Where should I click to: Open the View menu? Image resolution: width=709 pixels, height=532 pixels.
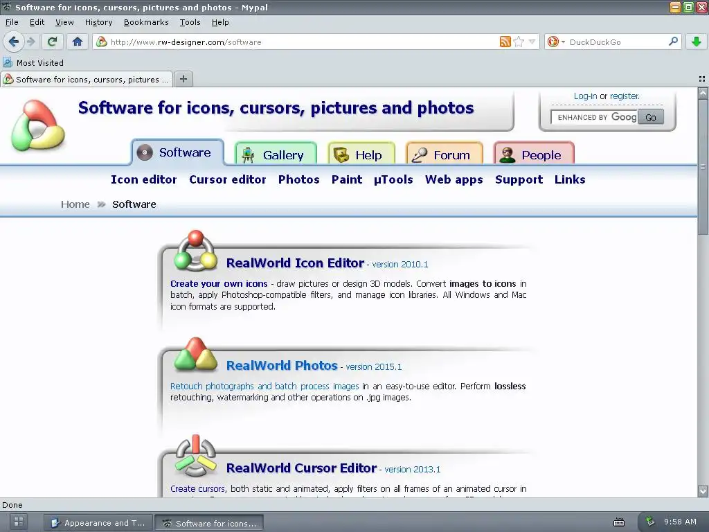[64, 22]
